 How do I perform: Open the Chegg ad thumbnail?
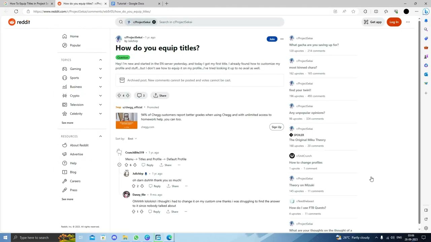[x=127, y=121]
